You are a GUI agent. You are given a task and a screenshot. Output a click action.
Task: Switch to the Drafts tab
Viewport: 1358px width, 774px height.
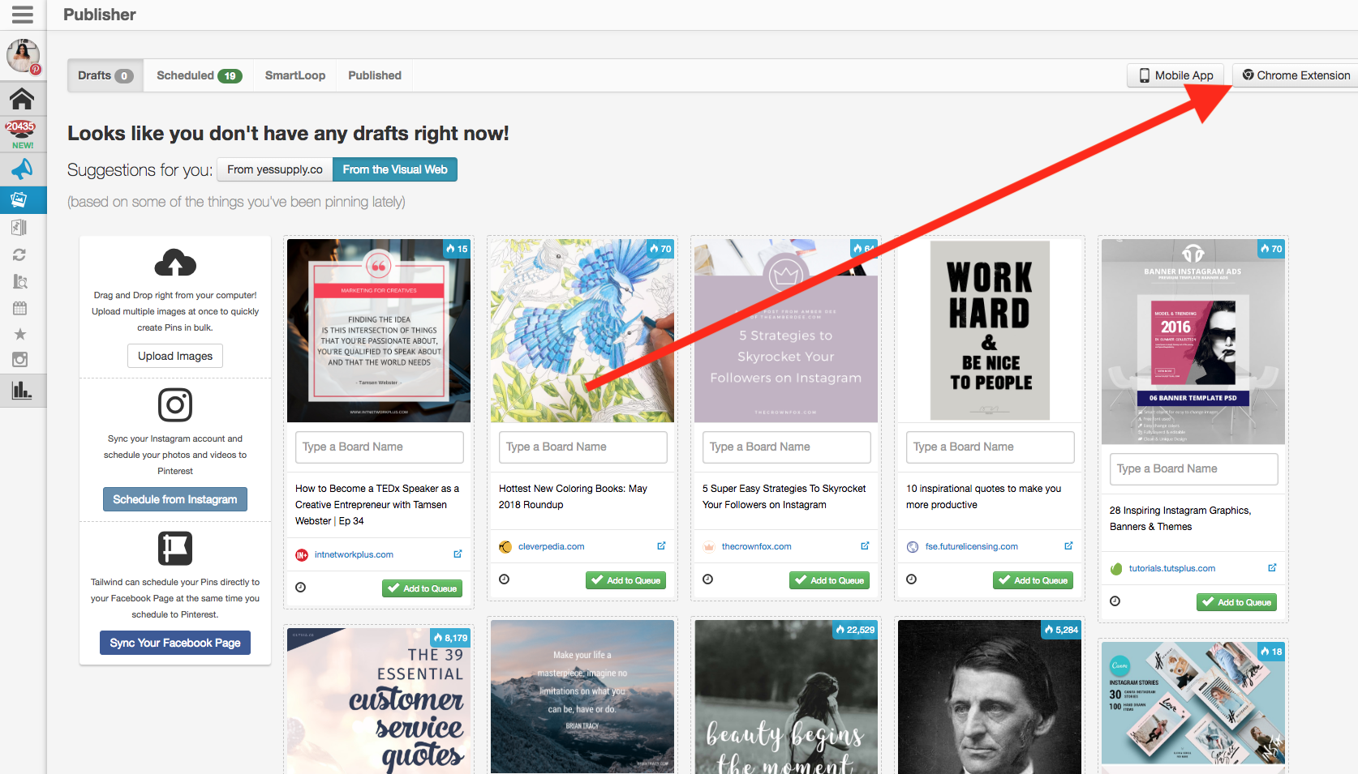coord(105,75)
